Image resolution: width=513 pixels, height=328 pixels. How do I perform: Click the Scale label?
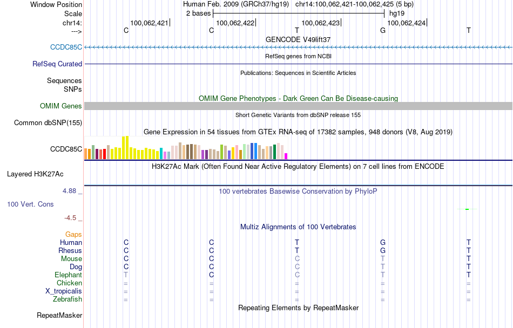[73, 13]
